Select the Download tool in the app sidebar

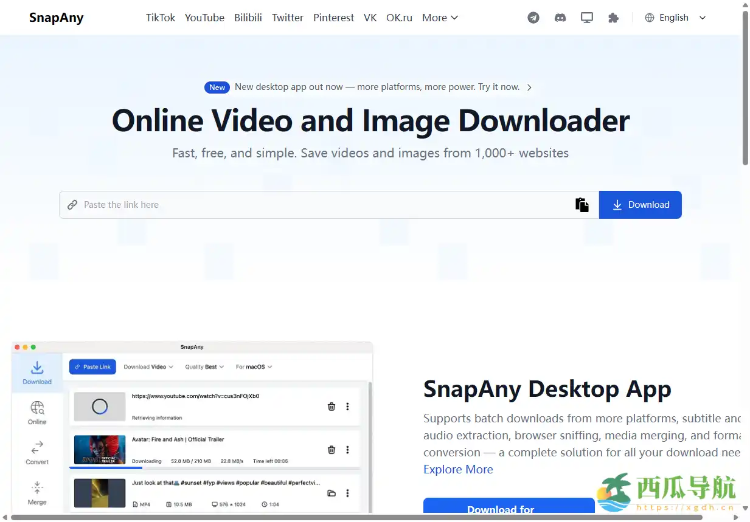(36, 373)
